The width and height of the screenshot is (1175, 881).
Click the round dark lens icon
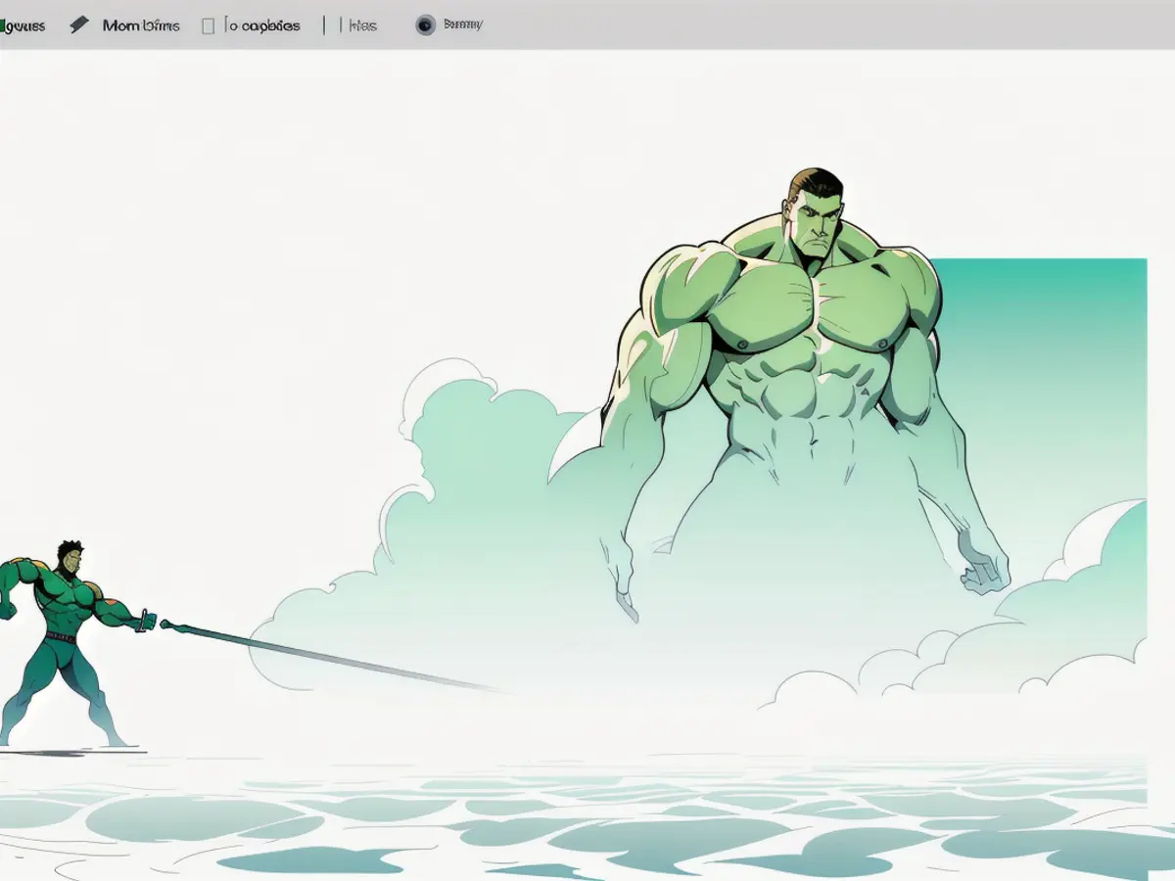[x=425, y=25]
